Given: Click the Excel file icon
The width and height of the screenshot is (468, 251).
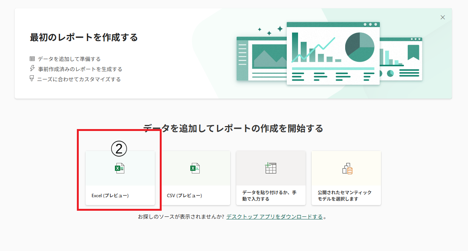Looking at the screenshot, I should pyautogui.click(x=119, y=169).
